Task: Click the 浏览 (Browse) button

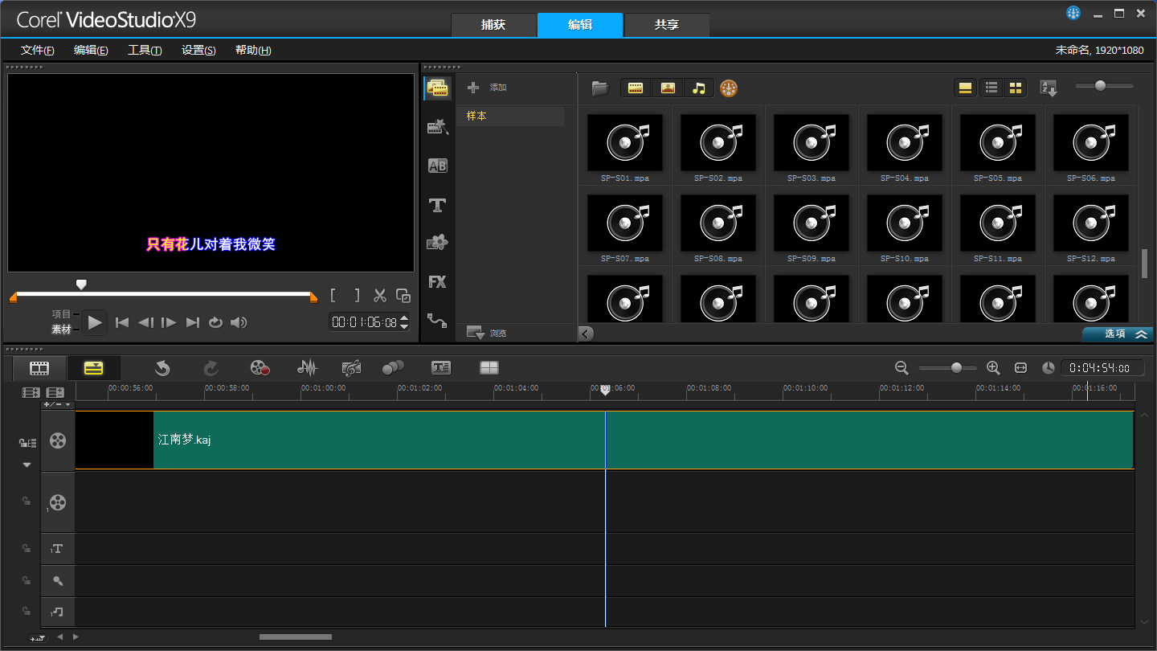Action: 487,332
